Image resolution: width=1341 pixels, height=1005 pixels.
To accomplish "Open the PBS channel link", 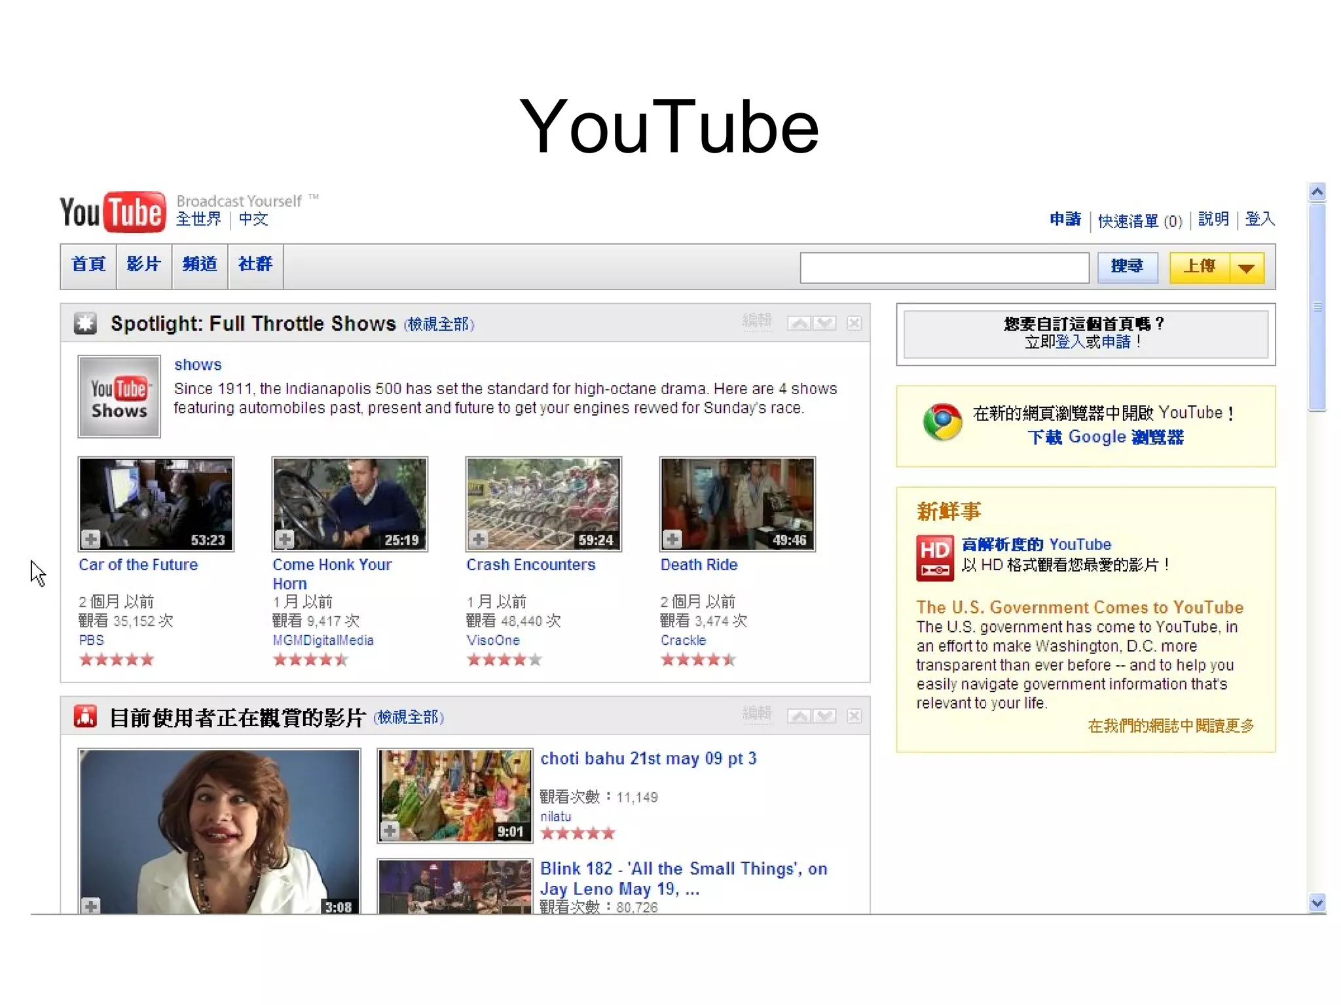I will 91,640.
